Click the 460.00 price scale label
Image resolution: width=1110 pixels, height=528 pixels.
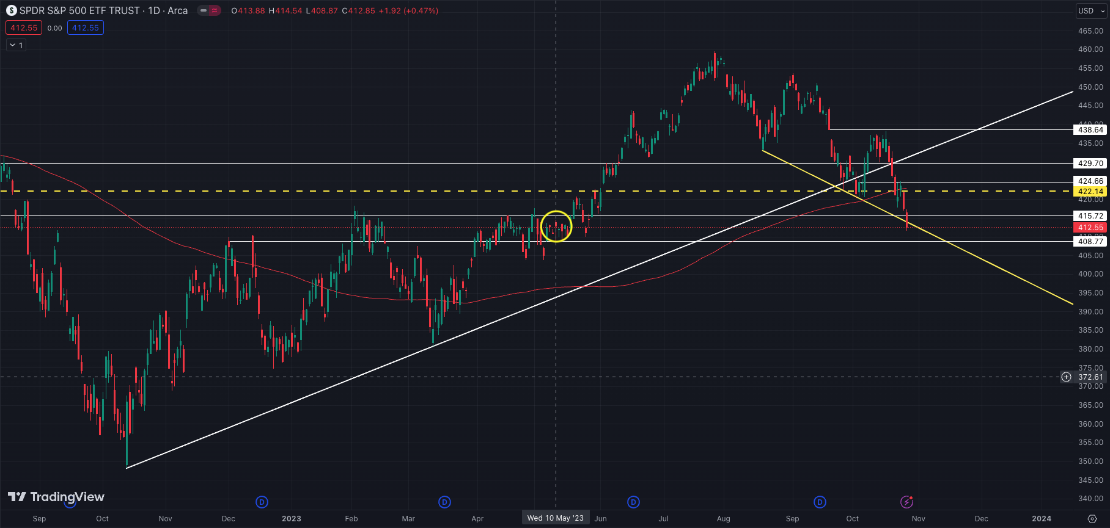[1090, 49]
